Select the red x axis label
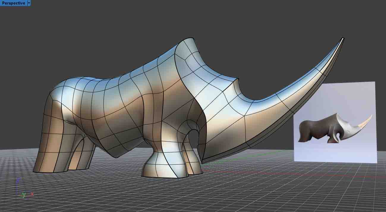386x212 pixels. [32, 194]
